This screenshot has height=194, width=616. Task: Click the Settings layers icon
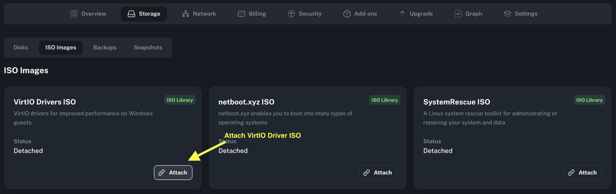tap(507, 14)
